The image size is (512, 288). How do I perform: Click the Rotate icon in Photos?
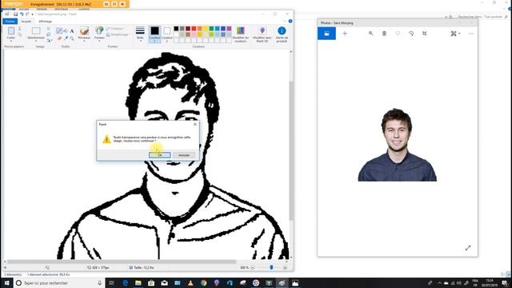pos(411,34)
